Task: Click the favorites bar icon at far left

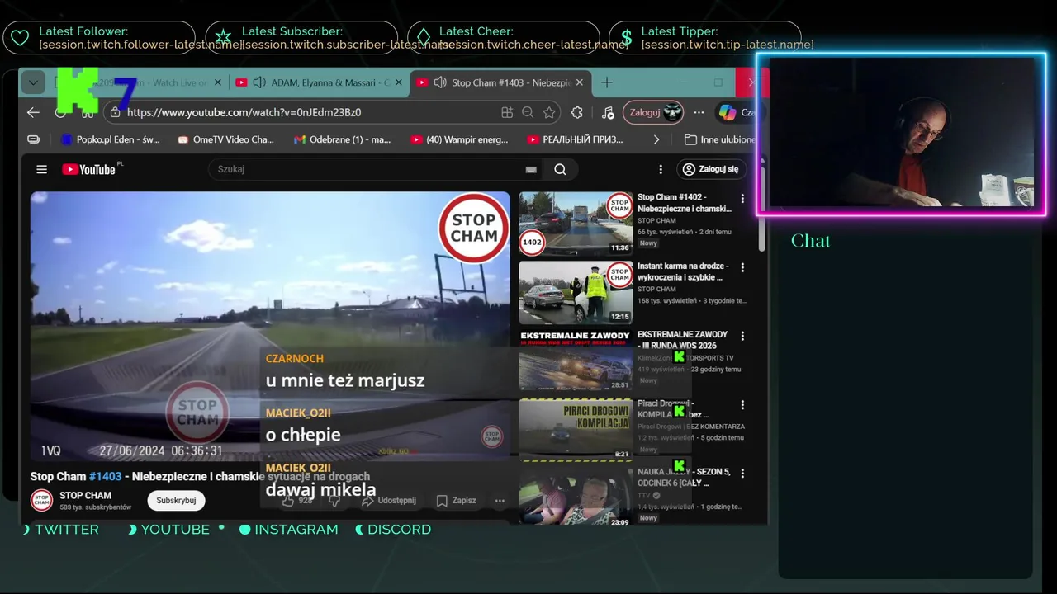Action: [x=33, y=139]
